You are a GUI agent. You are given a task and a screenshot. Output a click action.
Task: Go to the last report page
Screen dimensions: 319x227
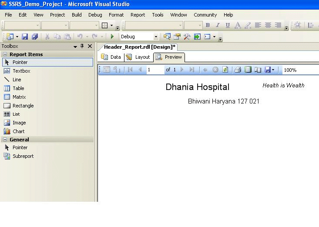(x=191, y=70)
